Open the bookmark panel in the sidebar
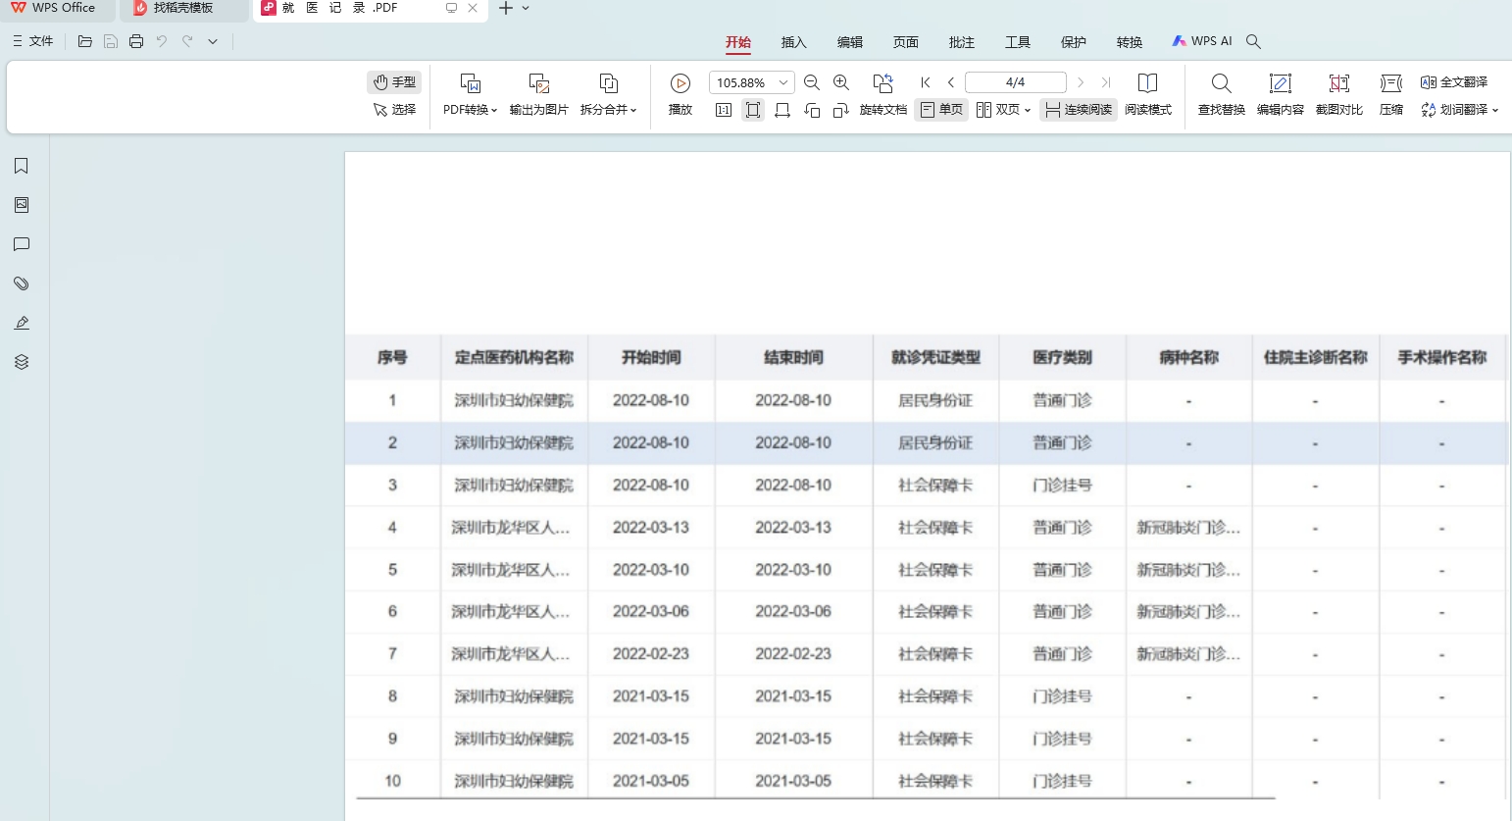The width and height of the screenshot is (1512, 821). tap(22, 166)
